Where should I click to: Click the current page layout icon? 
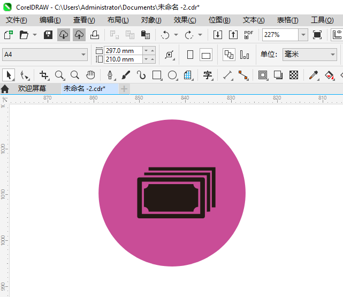point(245,55)
